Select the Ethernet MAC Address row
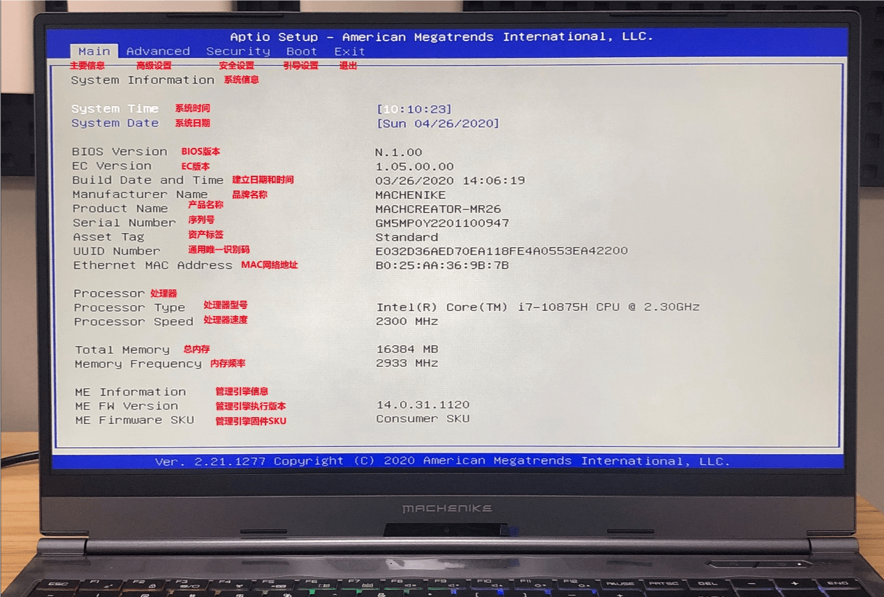The image size is (884, 597). 154,265
